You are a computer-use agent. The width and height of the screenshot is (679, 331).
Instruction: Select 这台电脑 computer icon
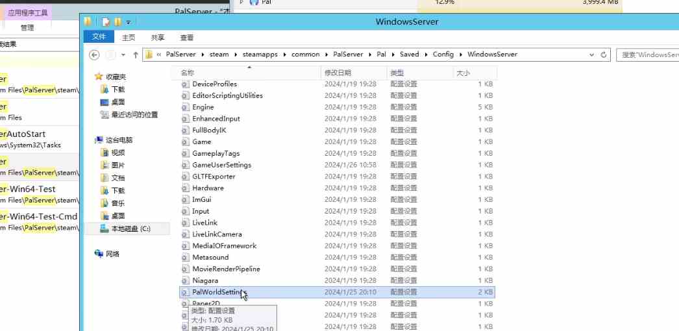pyautogui.click(x=99, y=140)
